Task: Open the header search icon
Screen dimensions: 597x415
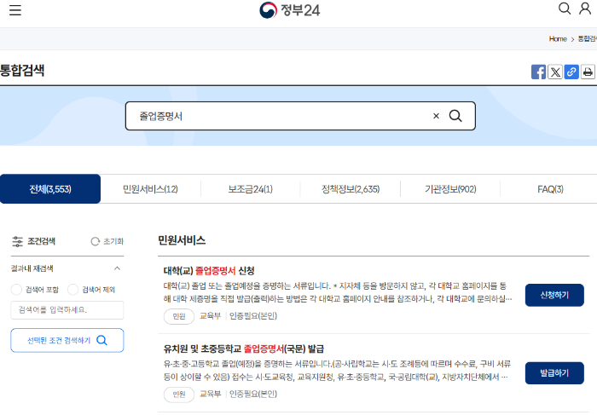Action: pos(565,9)
